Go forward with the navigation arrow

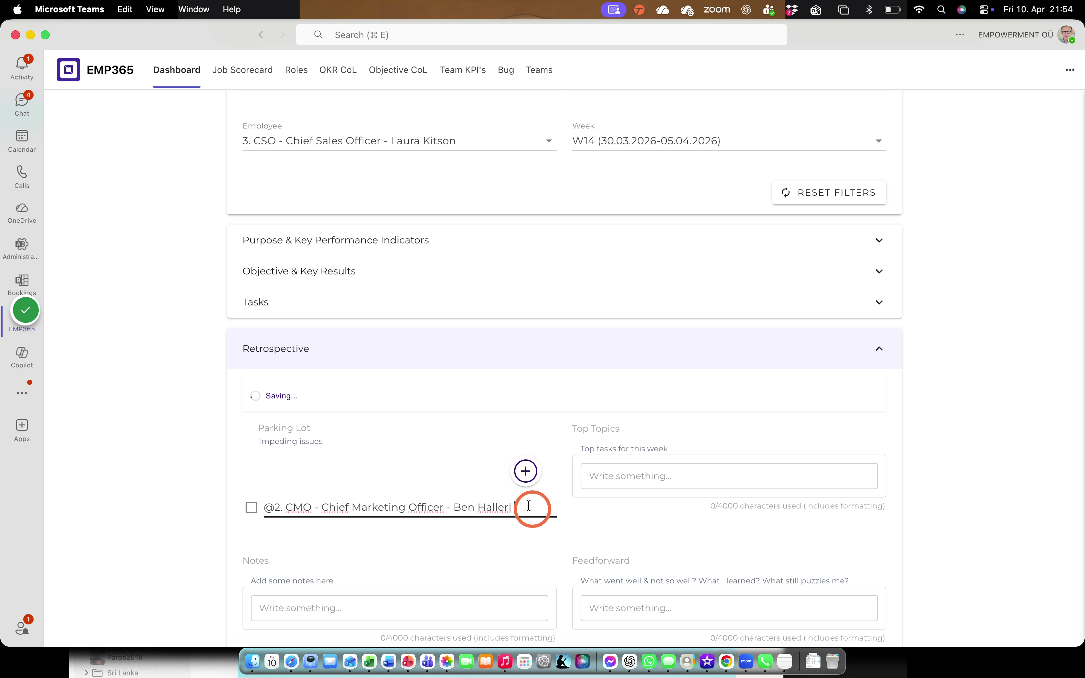point(282,35)
